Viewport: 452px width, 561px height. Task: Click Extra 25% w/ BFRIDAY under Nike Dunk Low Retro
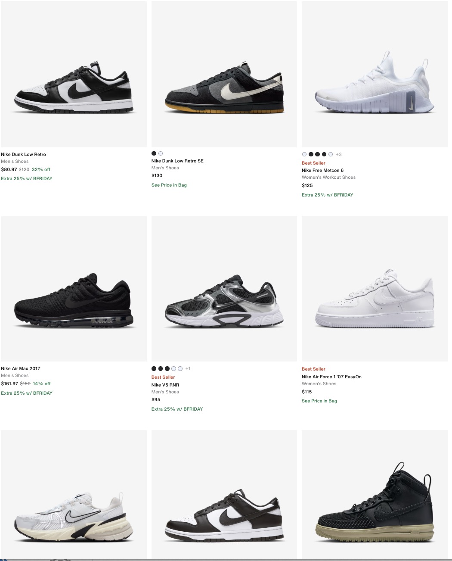point(27,178)
